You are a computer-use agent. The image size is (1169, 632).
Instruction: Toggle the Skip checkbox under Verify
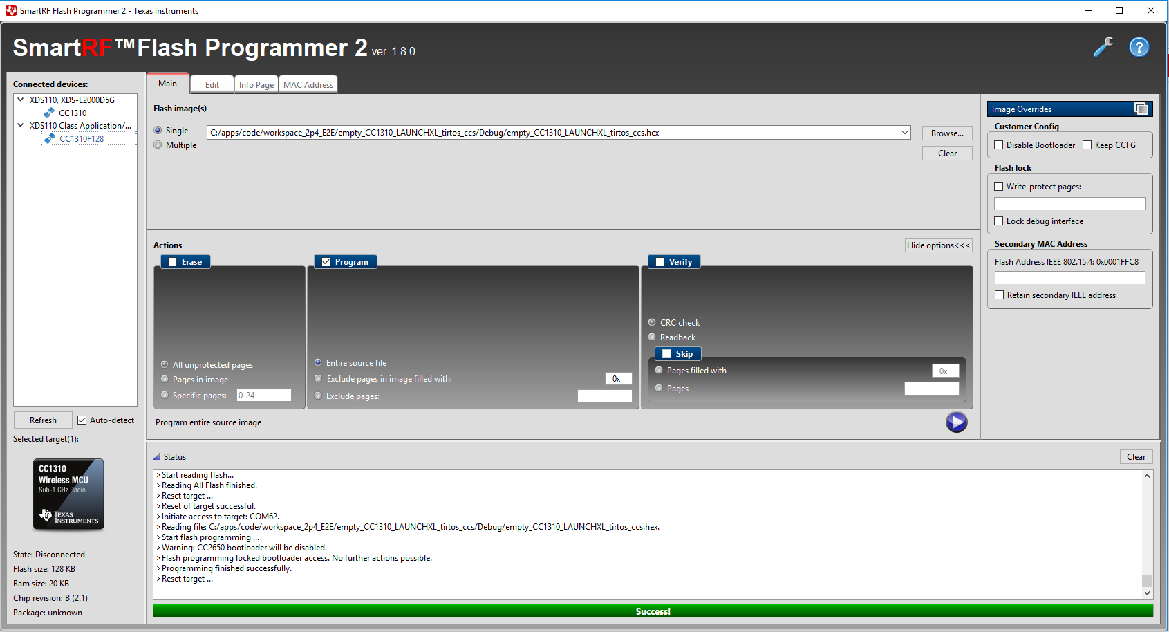pos(667,354)
